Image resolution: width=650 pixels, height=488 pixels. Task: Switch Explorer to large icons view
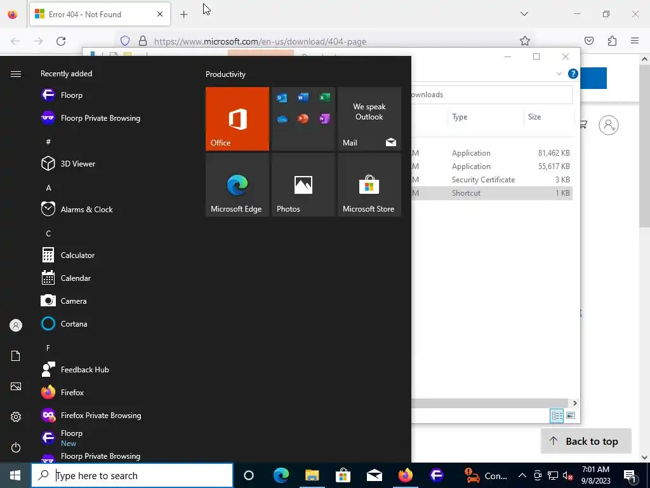pyautogui.click(x=571, y=416)
